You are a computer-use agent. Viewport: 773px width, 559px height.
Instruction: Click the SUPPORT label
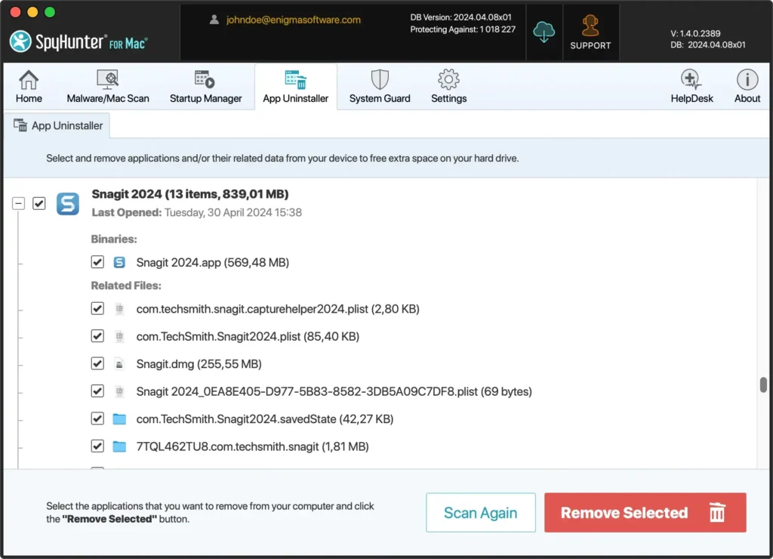pyautogui.click(x=590, y=45)
